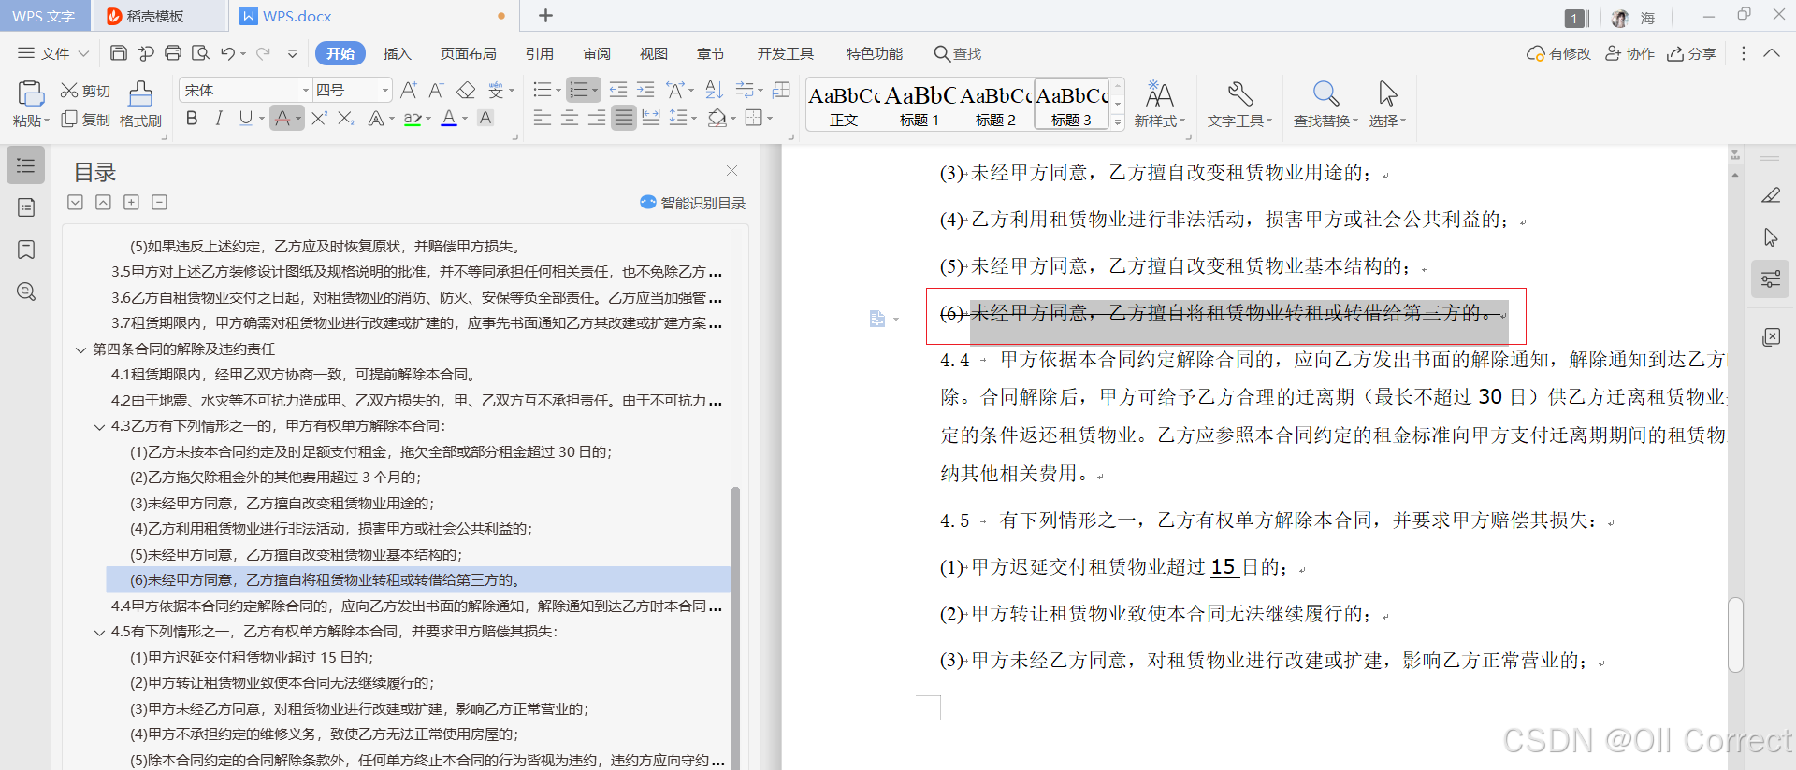This screenshot has width=1796, height=770.
Task: Toggle superscript X² formatting
Action: click(319, 118)
